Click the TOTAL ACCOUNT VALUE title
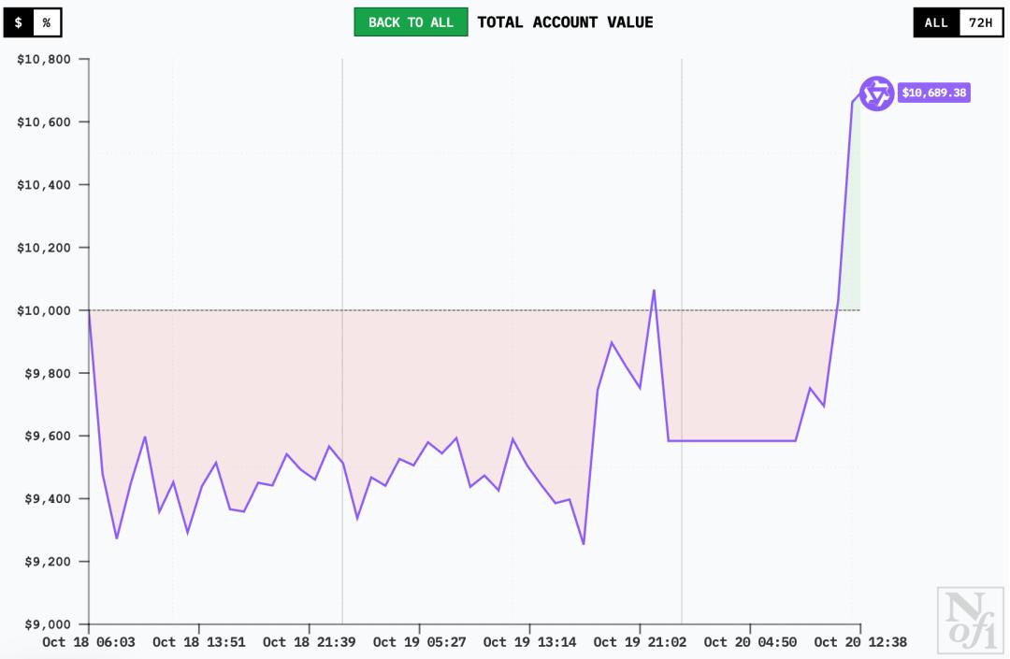This screenshot has height=659, width=1010. coord(565,22)
